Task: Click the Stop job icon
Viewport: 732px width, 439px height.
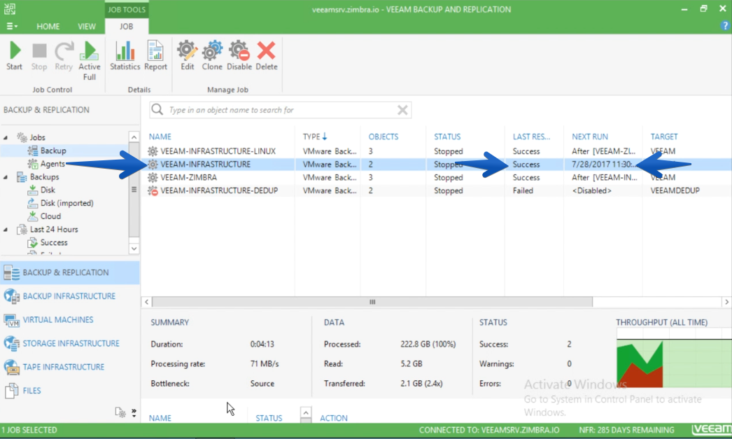Action: point(39,55)
